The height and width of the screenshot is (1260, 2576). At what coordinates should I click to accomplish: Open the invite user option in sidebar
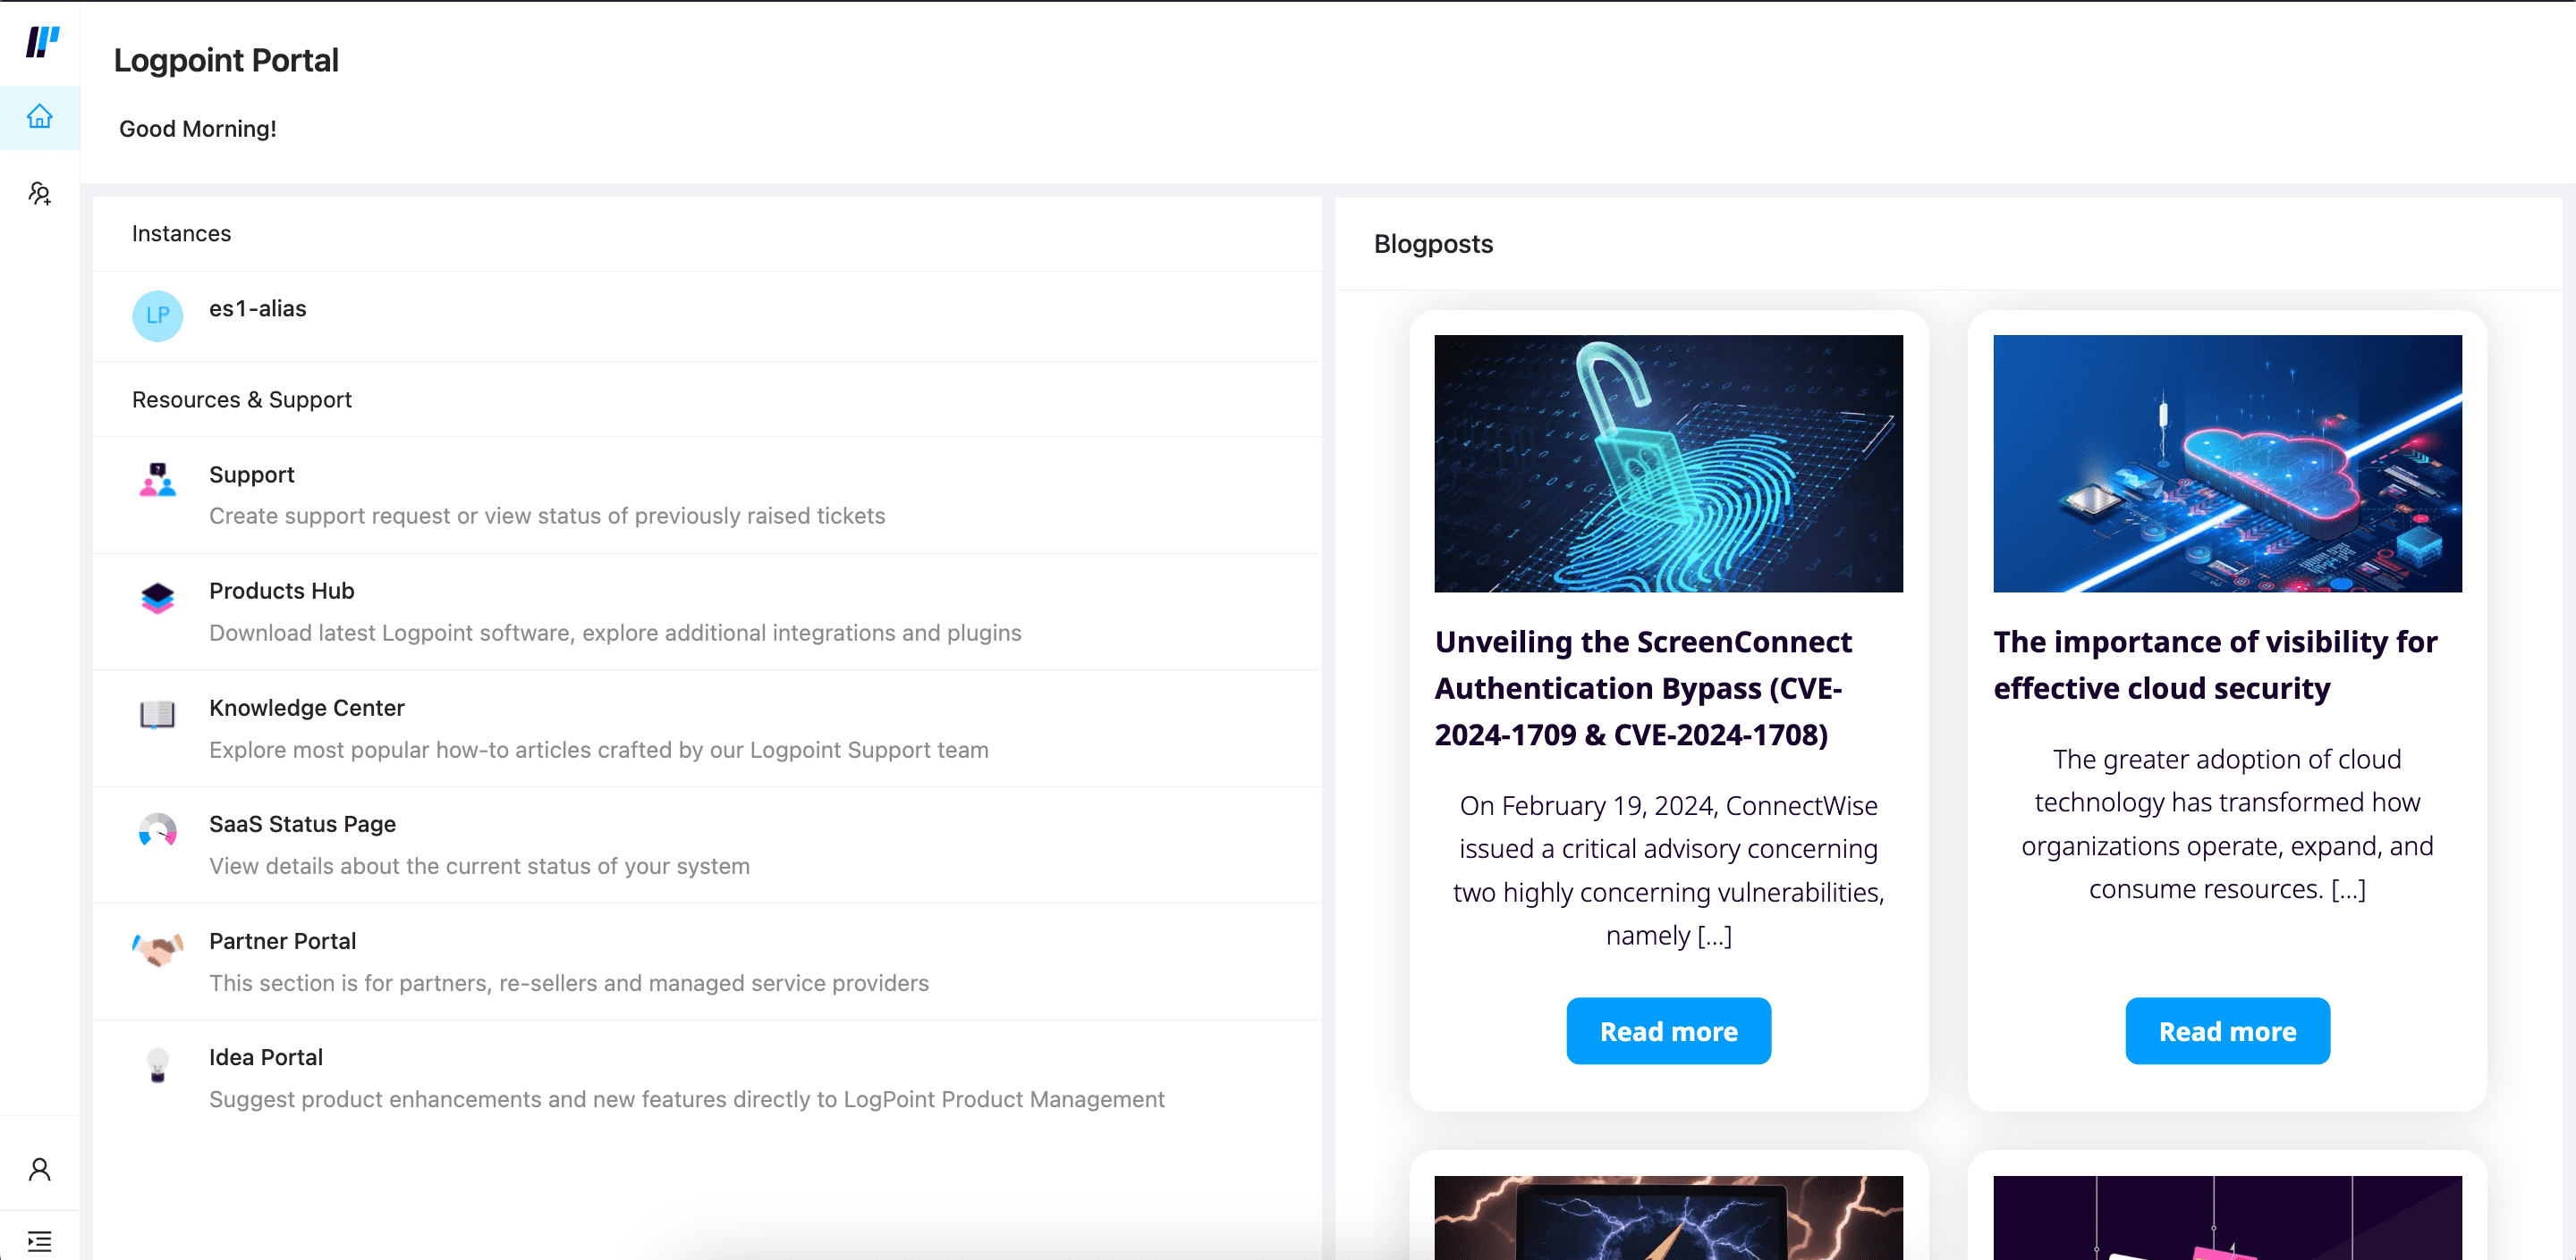(x=39, y=193)
